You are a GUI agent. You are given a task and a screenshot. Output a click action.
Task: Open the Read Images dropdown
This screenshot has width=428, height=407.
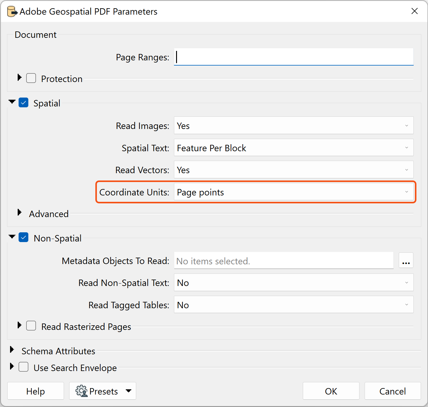294,125
